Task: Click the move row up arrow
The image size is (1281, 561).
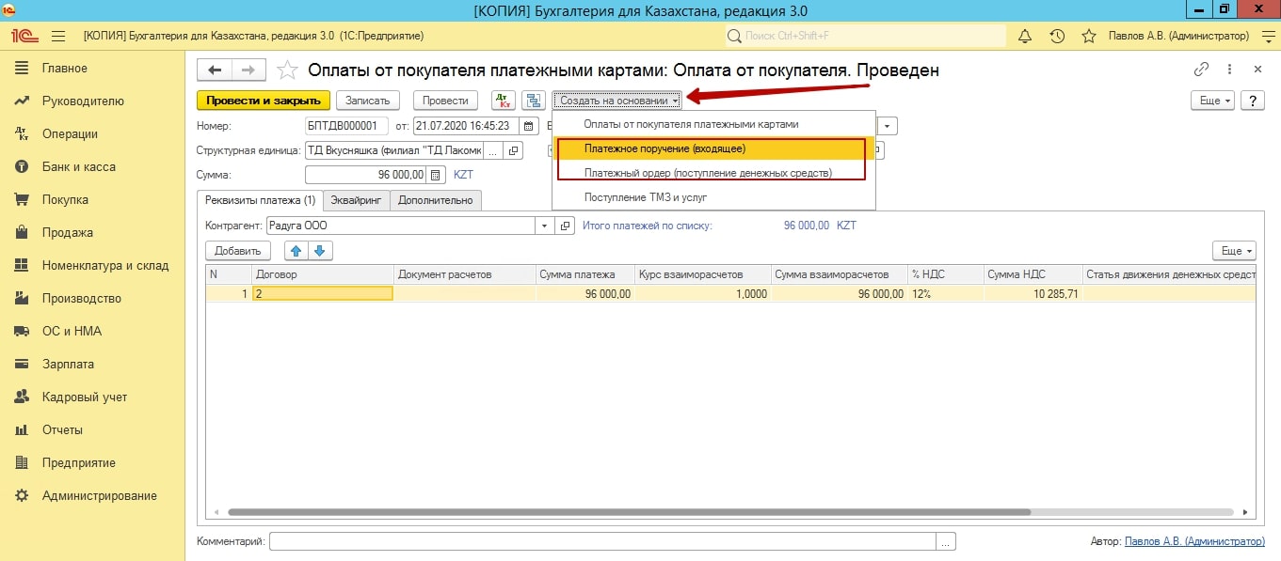Action: point(296,251)
